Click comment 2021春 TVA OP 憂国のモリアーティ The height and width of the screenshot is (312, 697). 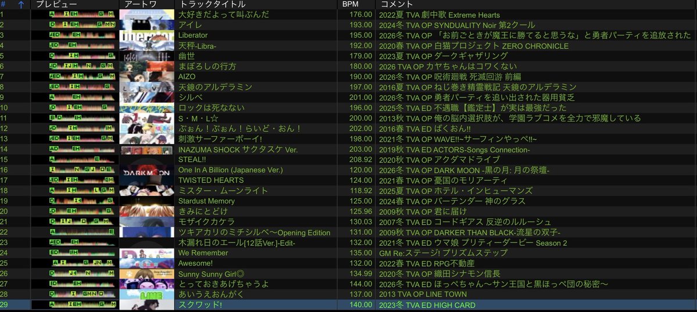443,180
